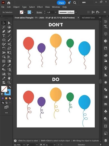The width and height of the screenshot is (109, 146).
Task: Select the Lasso tool
Action: [9, 27]
